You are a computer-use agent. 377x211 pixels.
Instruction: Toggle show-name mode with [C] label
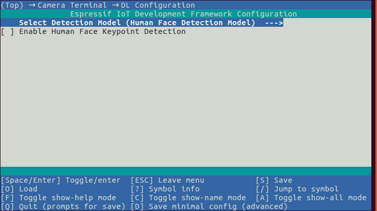point(188,198)
